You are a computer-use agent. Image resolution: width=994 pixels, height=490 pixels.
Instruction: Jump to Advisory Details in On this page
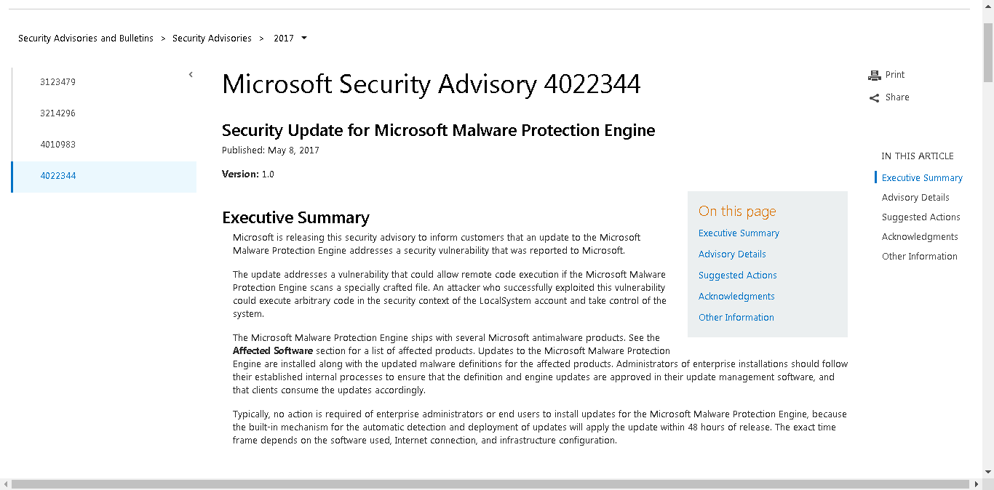pyautogui.click(x=732, y=254)
